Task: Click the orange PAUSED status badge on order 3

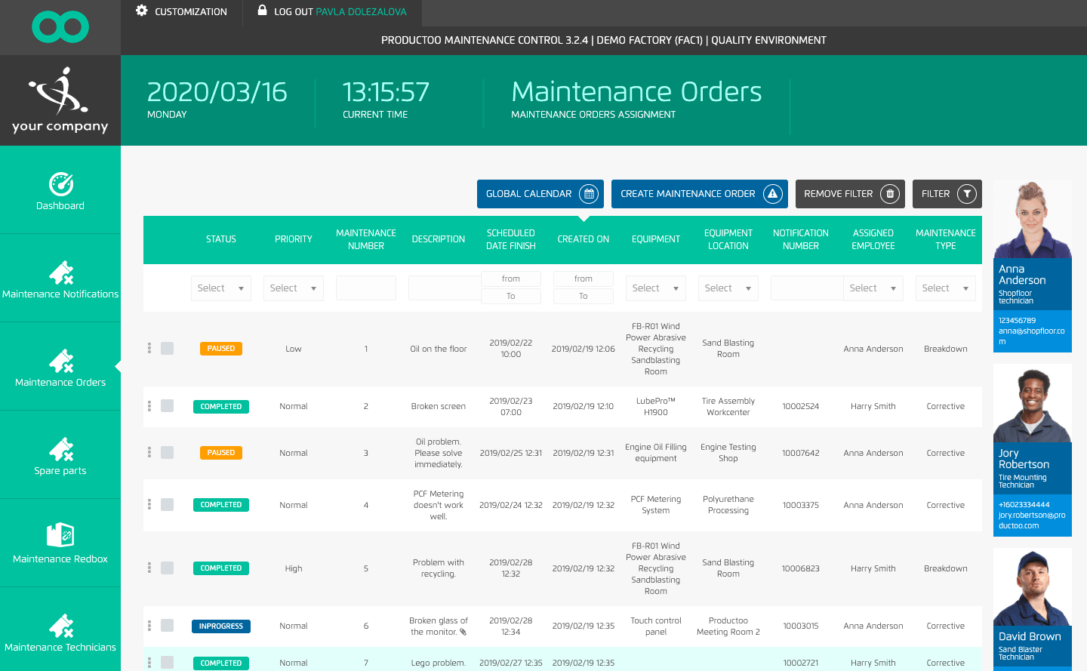Action: [x=221, y=453]
